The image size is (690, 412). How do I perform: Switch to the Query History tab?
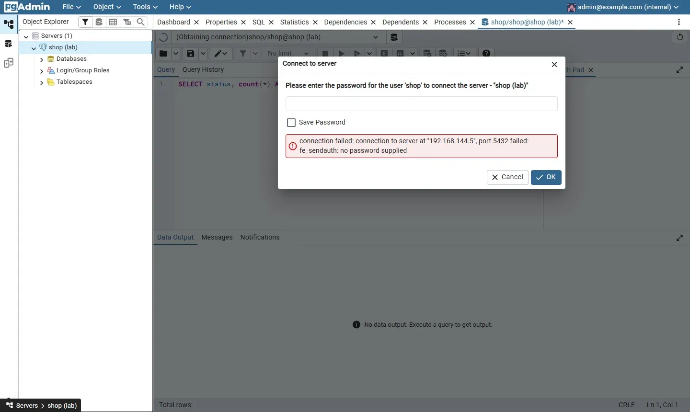pos(203,70)
